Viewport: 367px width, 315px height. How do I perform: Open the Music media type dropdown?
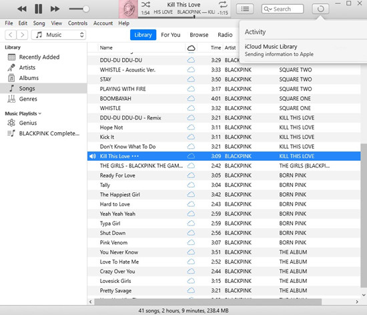59,35
